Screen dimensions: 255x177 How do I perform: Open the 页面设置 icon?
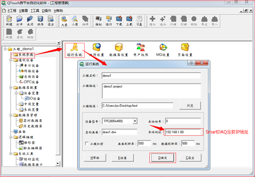click(185, 49)
